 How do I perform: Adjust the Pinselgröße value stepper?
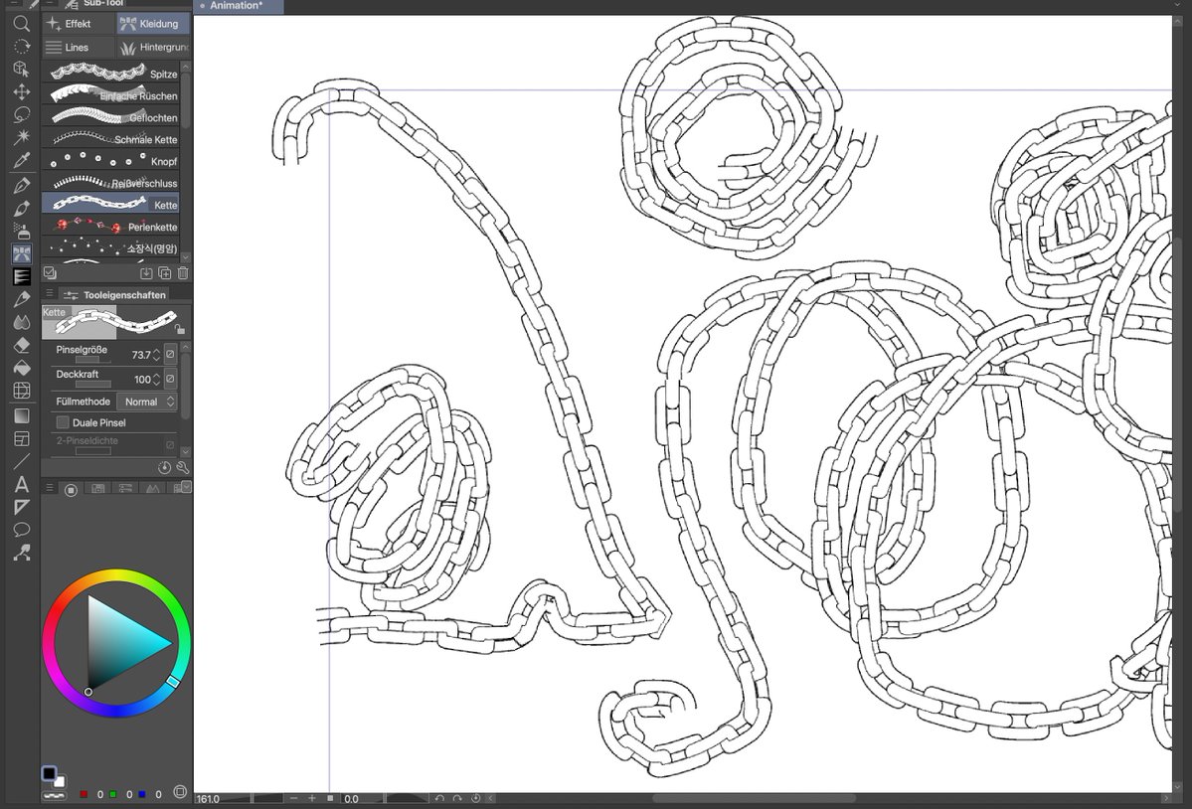click(x=156, y=355)
